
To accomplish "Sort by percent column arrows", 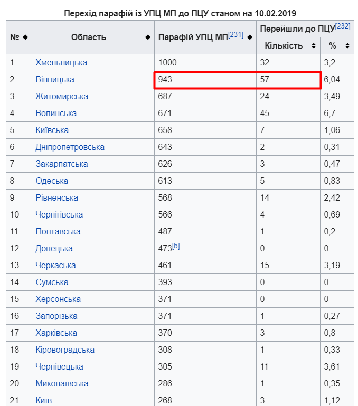I will 347,46.
